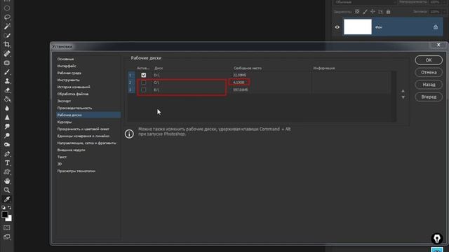This screenshot has height=252, width=449.
Task: Click the Отмена button
Action: point(429,72)
